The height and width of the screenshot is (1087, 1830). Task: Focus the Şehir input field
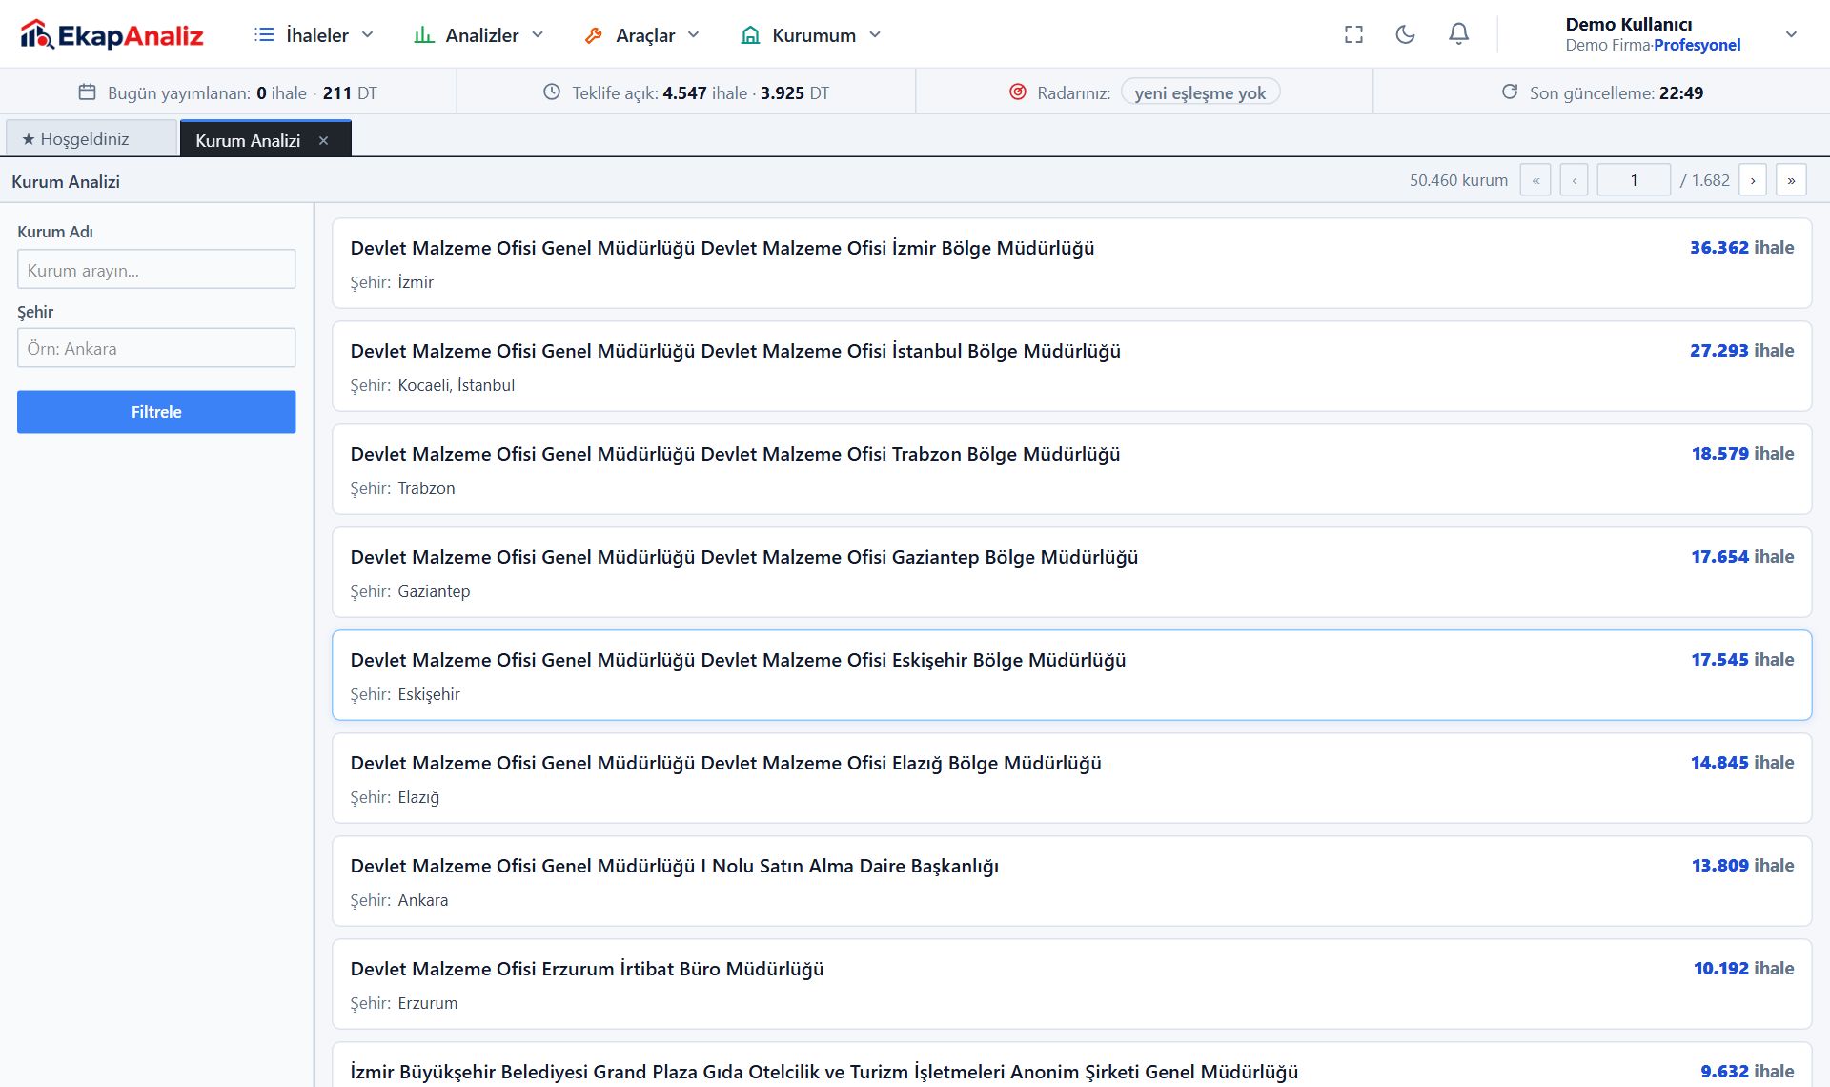tap(156, 348)
